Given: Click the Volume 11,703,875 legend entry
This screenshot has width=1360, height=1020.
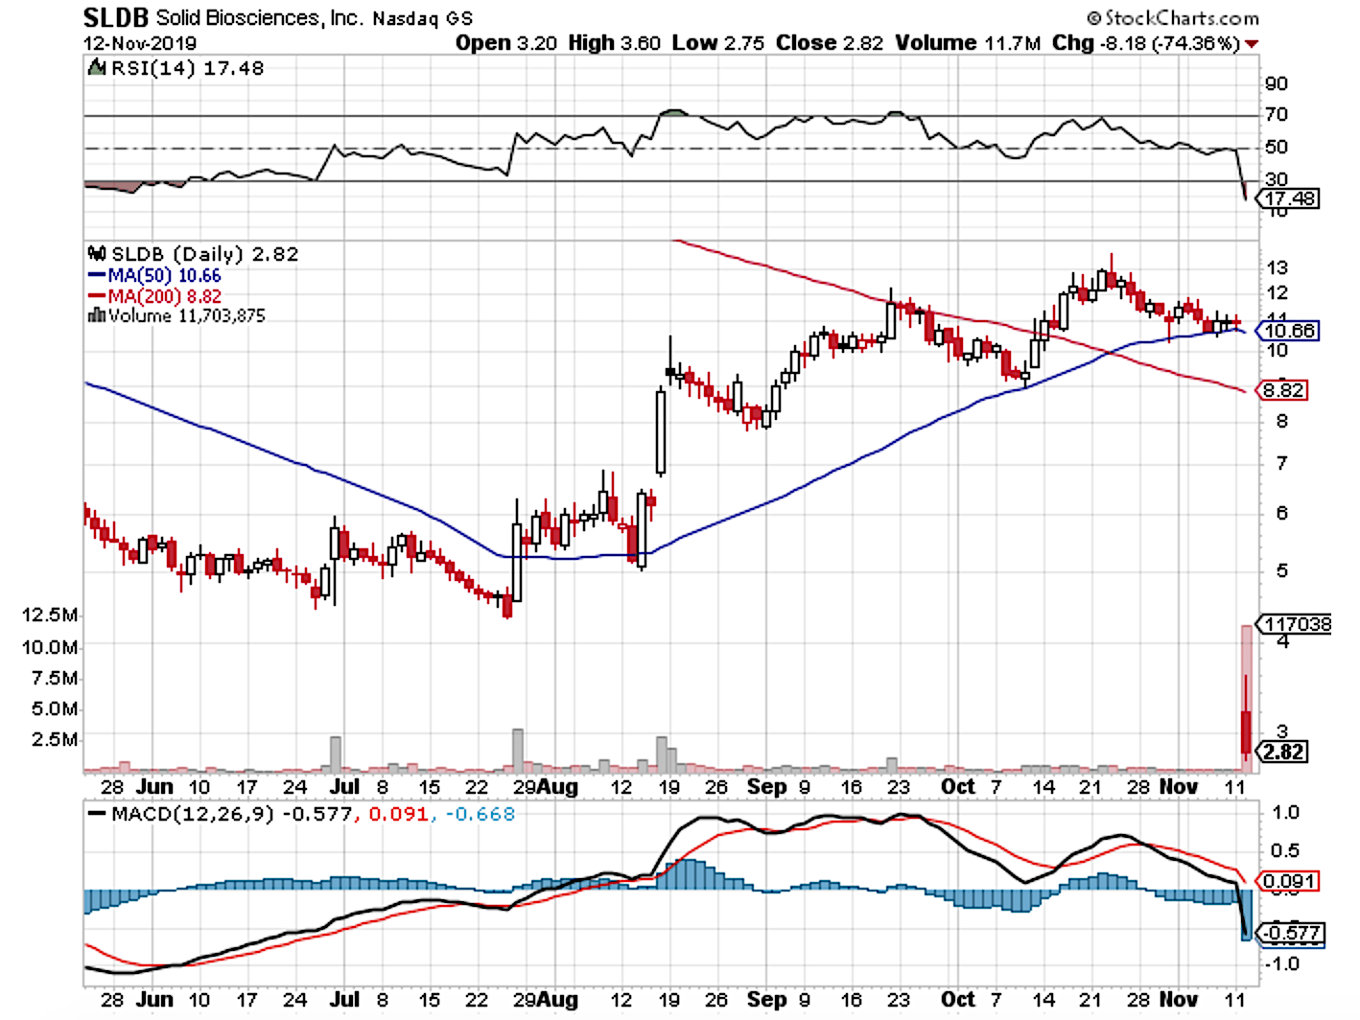Looking at the screenshot, I should point(187,315).
